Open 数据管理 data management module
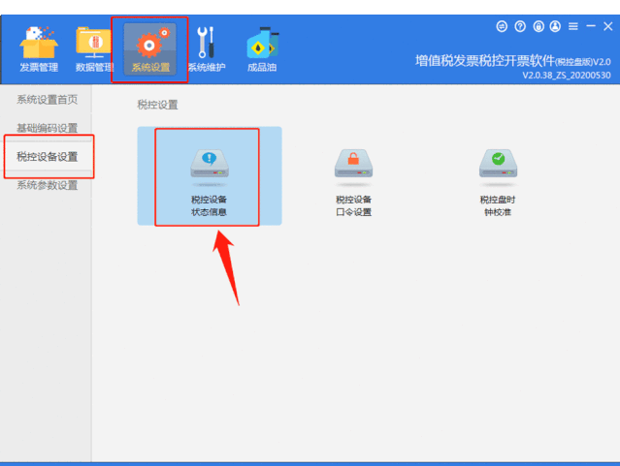 tap(94, 49)
